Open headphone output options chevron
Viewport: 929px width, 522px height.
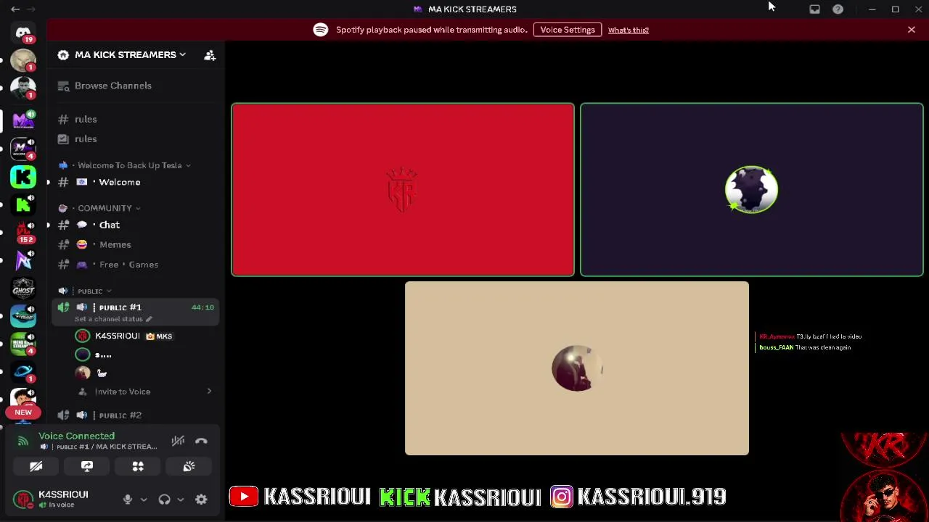point(181,500)
